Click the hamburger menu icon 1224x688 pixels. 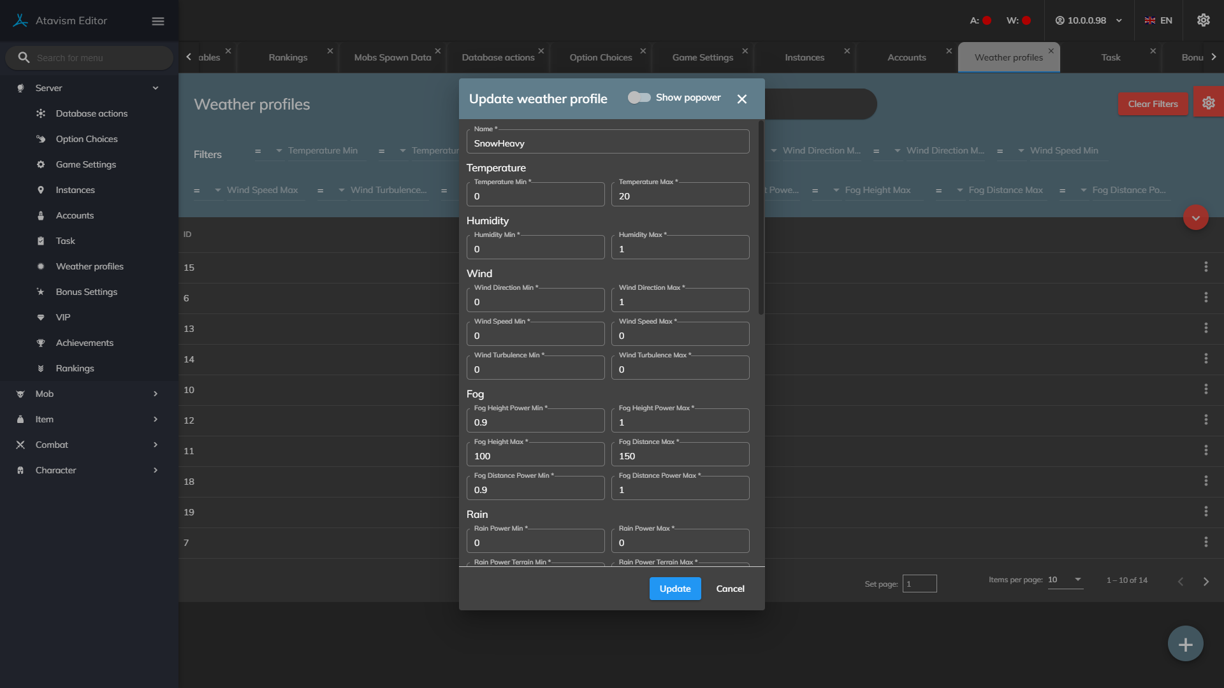pos(158,21)
